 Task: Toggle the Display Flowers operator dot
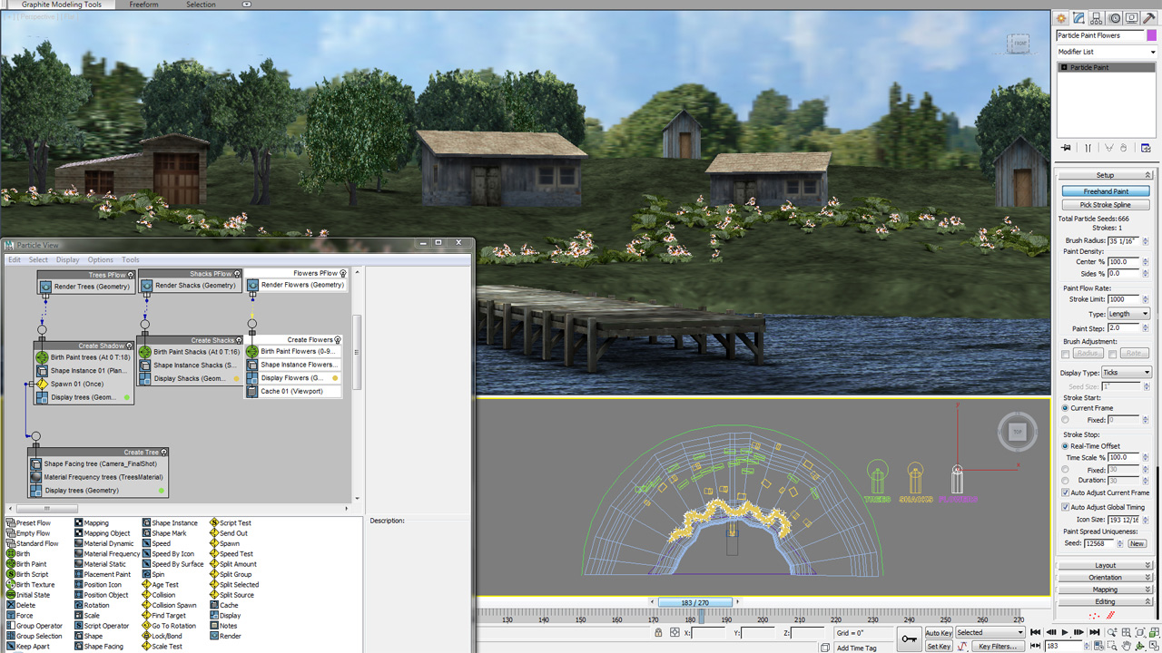pyautogui.click(x=335, y=378)
